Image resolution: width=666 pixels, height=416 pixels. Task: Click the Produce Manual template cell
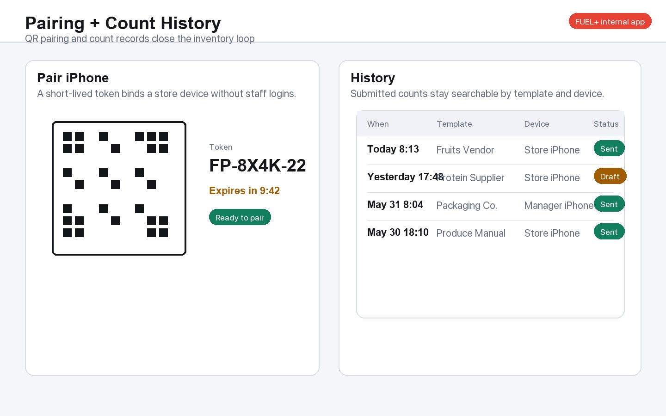(471, 233)
